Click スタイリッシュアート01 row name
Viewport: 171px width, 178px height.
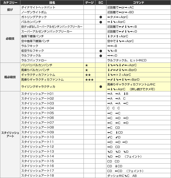[37, 94]
